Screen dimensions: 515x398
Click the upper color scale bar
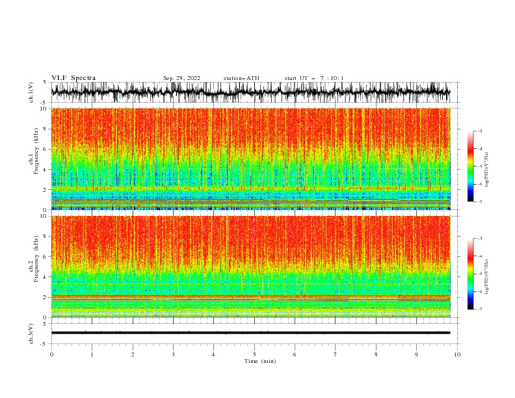471,166
